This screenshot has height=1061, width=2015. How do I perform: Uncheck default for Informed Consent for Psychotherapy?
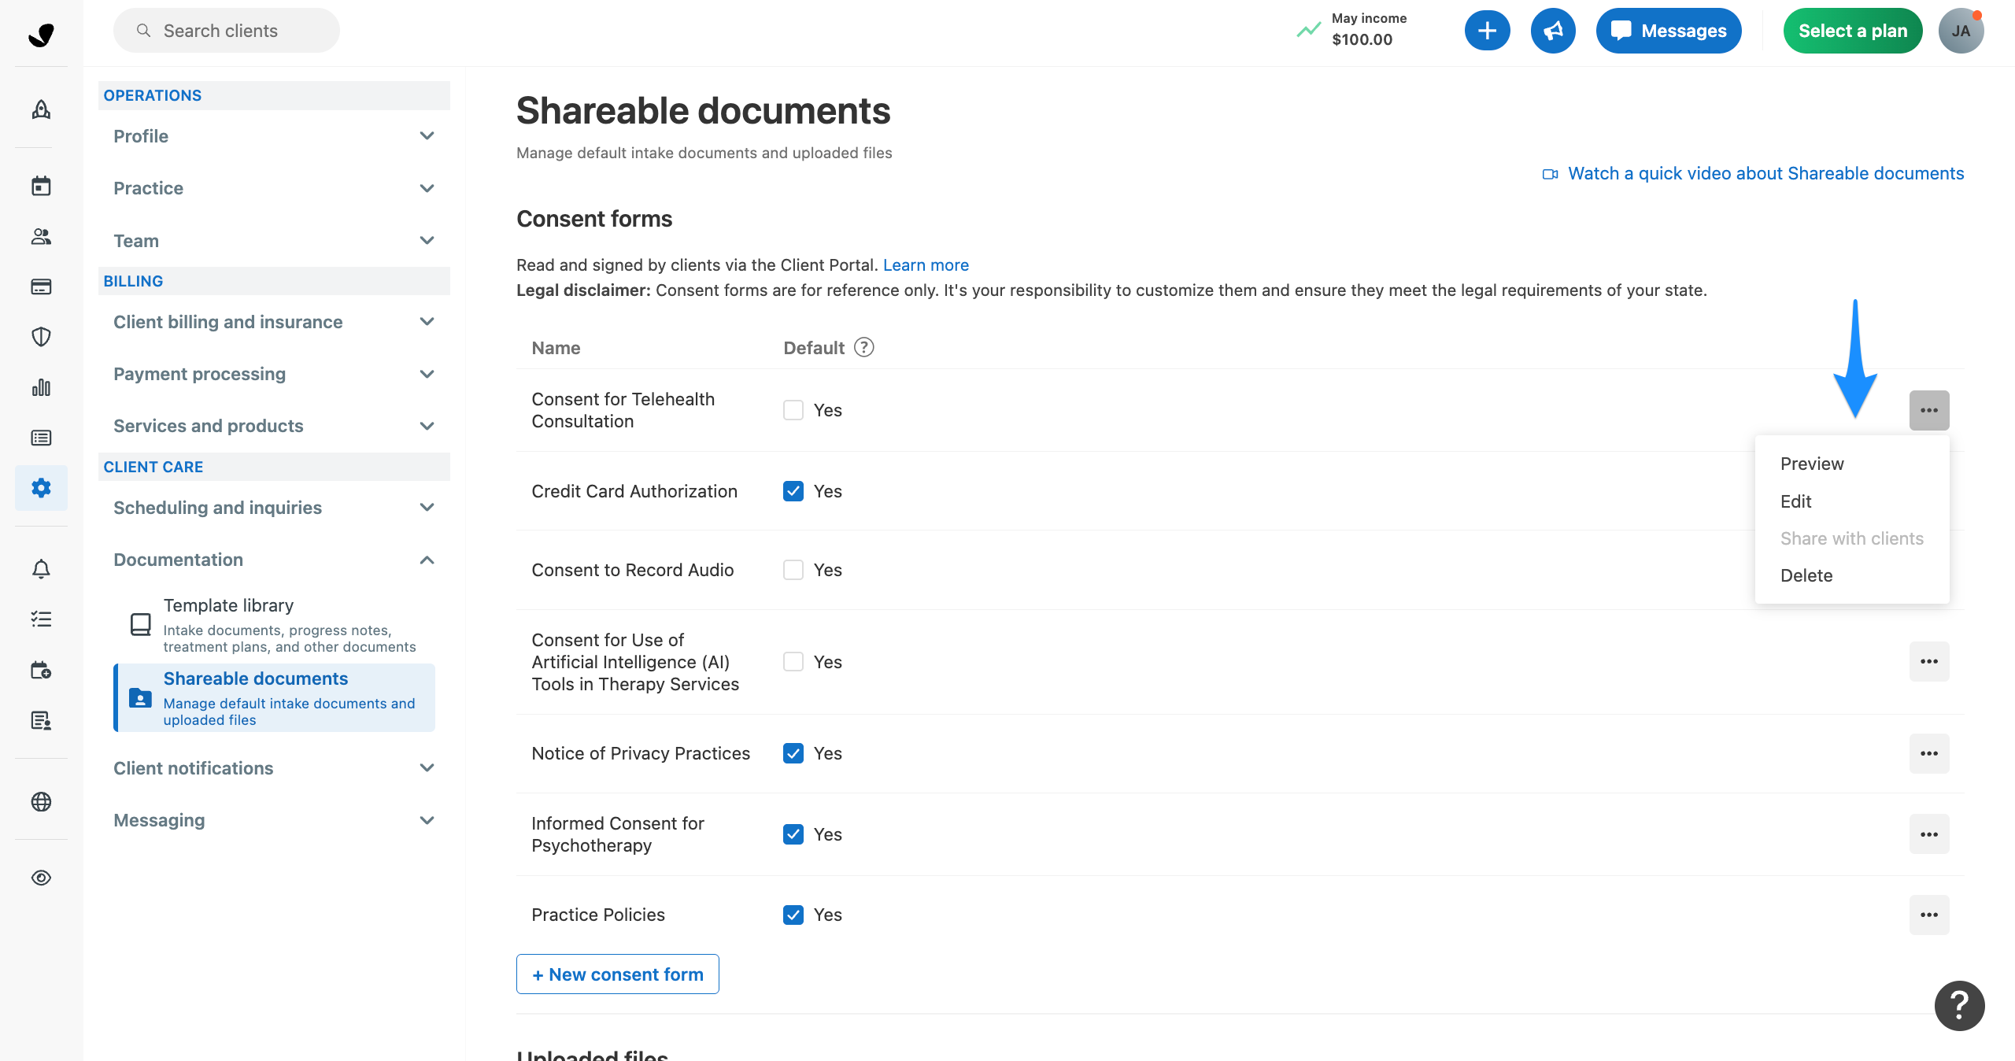coord(793,834)
